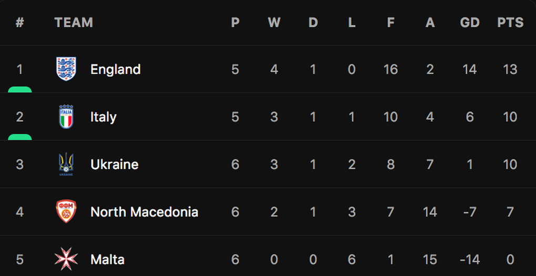Screen dimensions: 536x276
Task: Click the W wins column header
Action: (x=274, y=23)
